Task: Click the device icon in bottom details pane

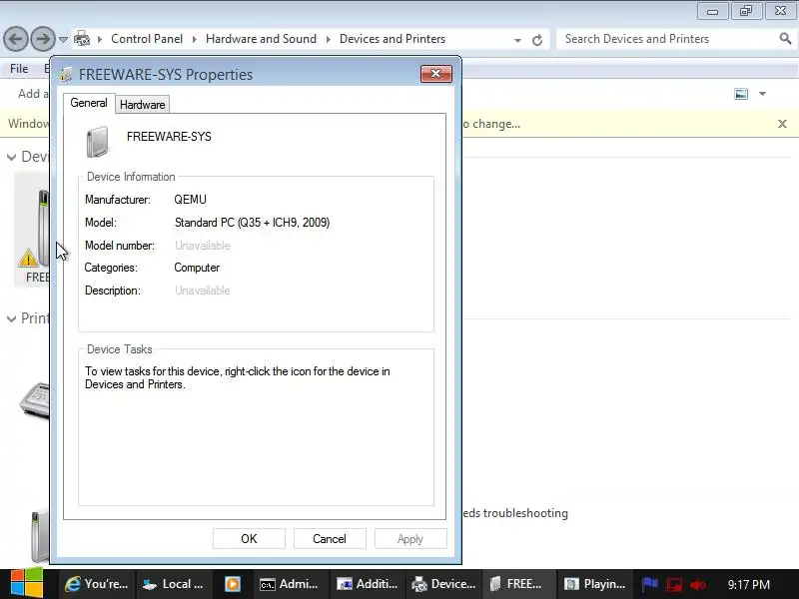Action: click(40, 536)
